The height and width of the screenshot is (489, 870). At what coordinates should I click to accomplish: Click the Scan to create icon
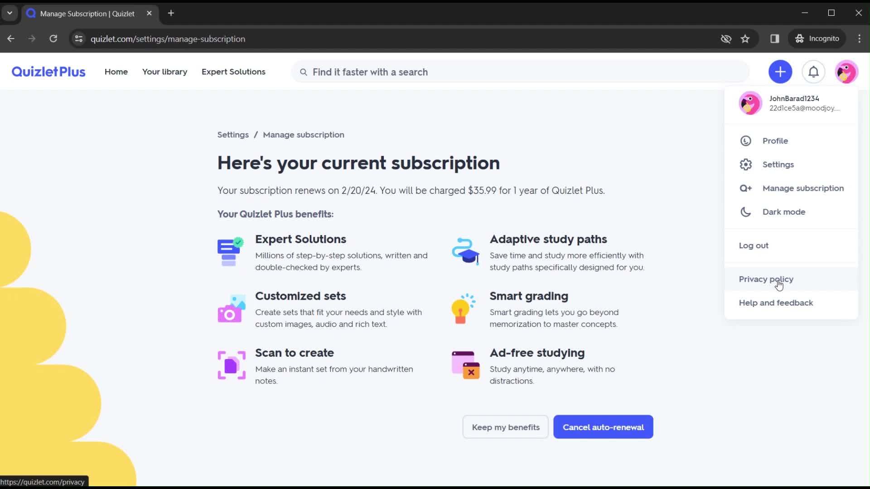(231, 364)
